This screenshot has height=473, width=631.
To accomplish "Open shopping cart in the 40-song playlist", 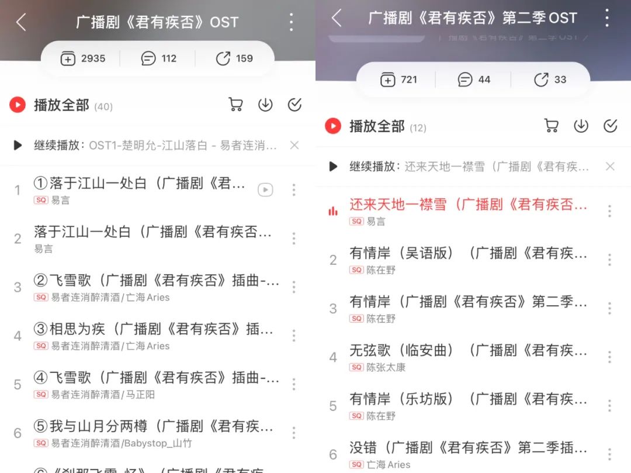I will [x=235, y=105].
